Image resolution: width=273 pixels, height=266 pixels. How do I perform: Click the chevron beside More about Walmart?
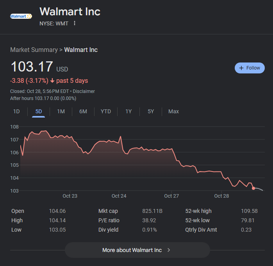[x=169, y=250]
